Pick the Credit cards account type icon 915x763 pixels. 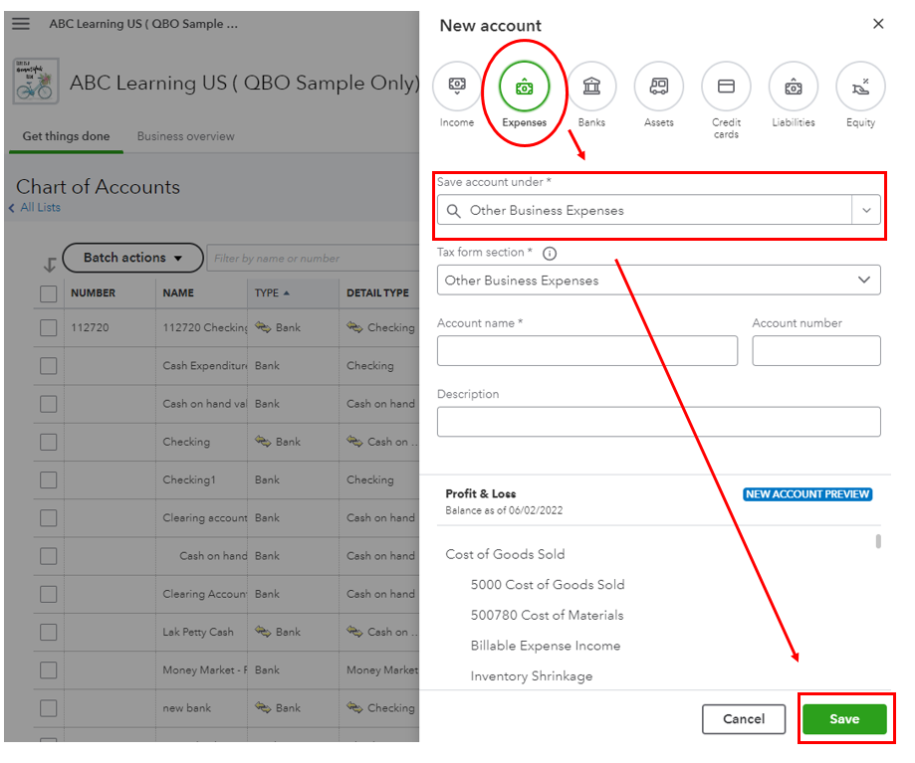726,87
